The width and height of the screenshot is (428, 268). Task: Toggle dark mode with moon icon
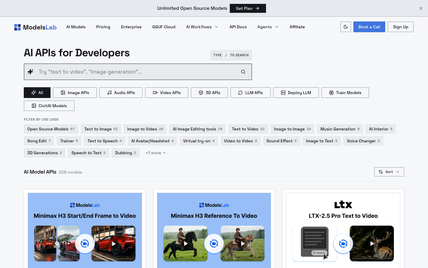[x=346, y=27]
